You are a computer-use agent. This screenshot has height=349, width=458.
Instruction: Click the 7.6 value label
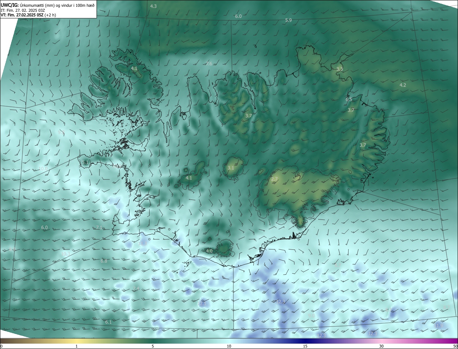[x=209, y=64]
